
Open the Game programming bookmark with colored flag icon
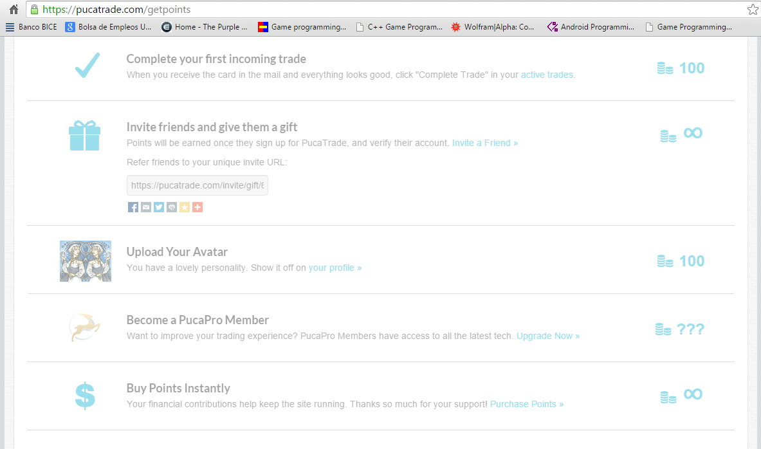302,27
